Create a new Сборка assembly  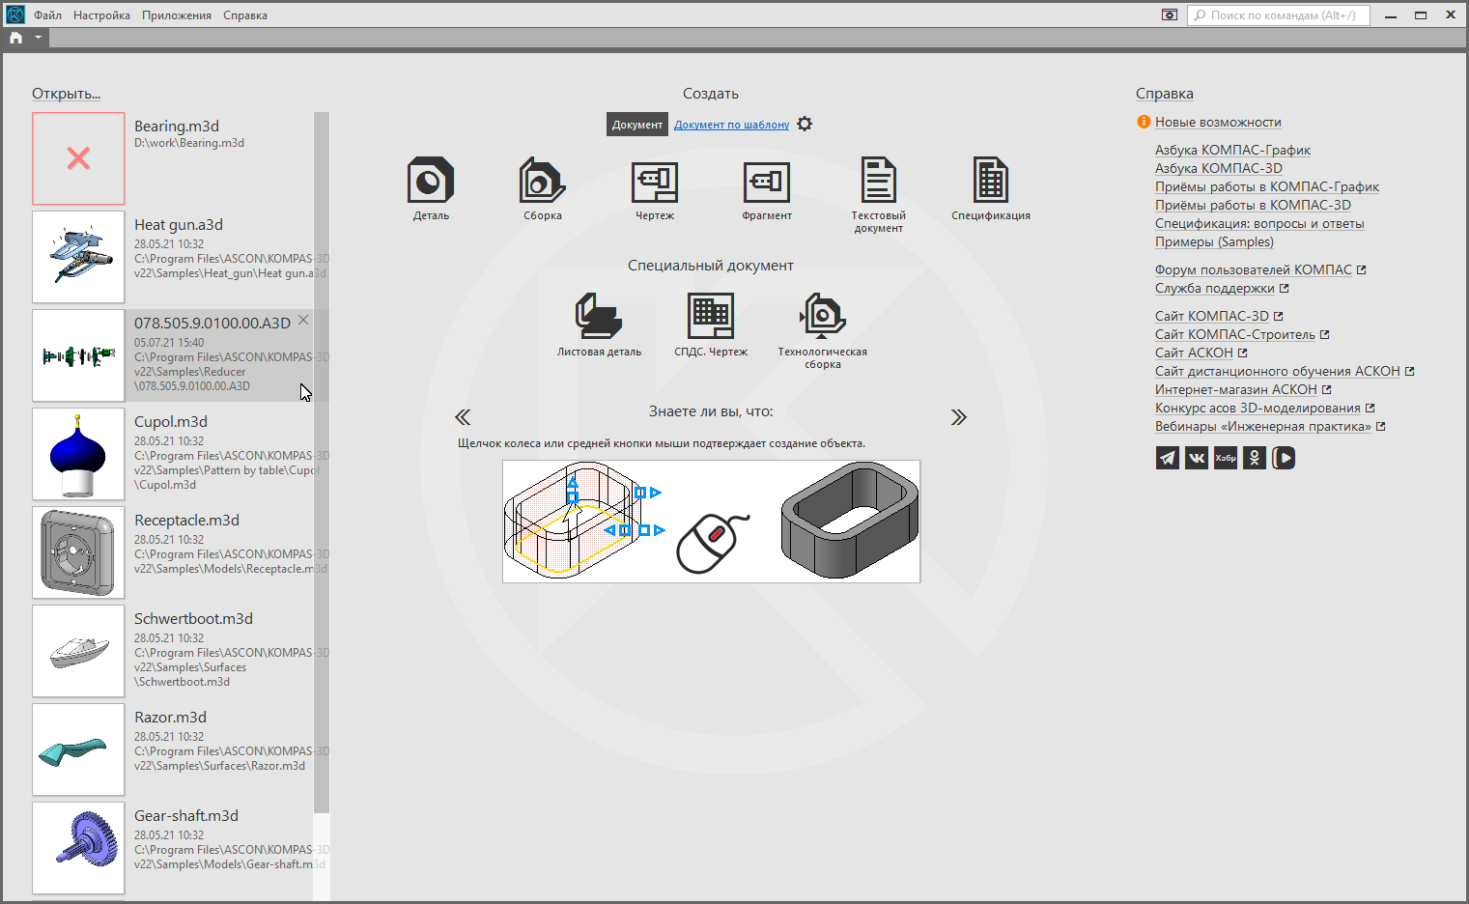click(542, 183)
